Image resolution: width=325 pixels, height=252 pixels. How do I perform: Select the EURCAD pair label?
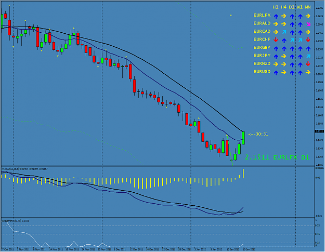coord(262,31)
